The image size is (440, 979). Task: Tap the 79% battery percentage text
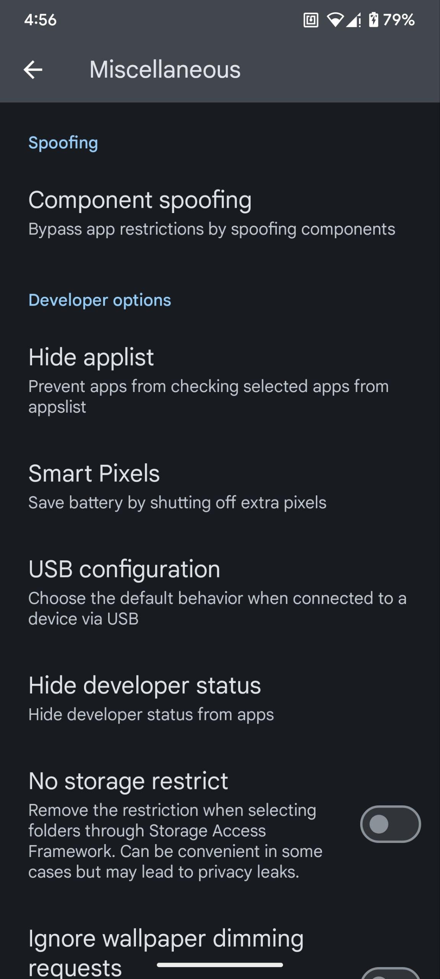(398, 20)
